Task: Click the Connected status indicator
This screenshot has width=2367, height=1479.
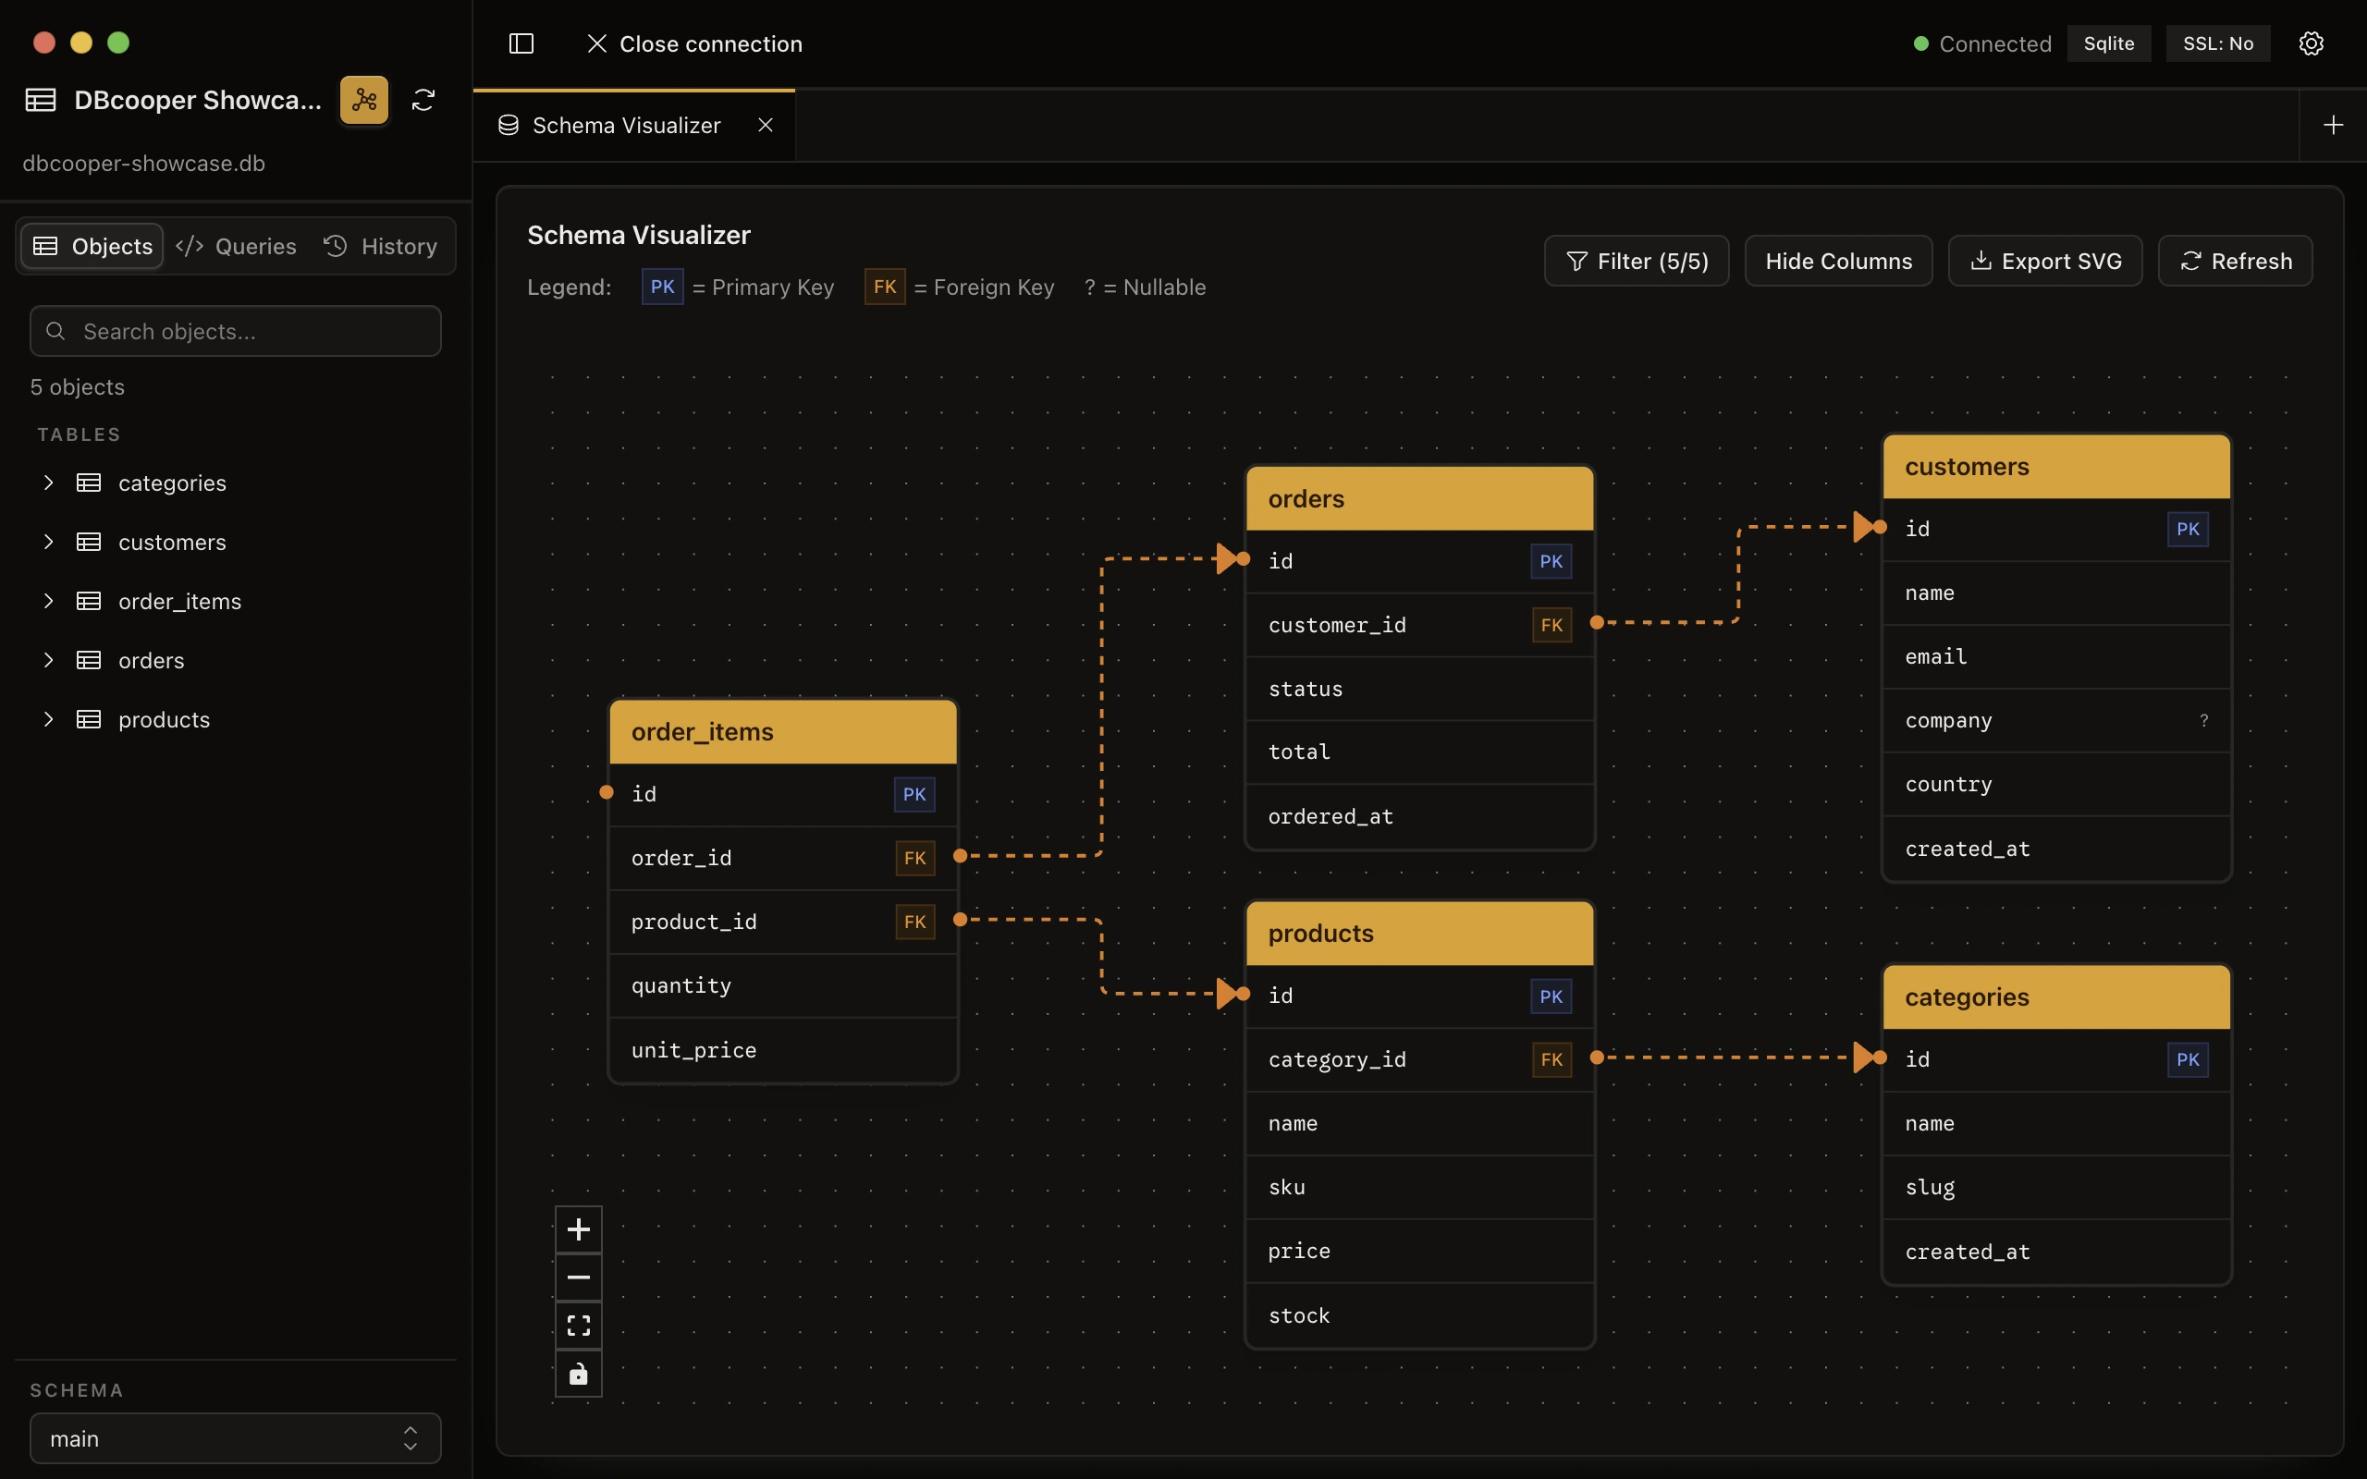Action: click(x=1981, y=43)
